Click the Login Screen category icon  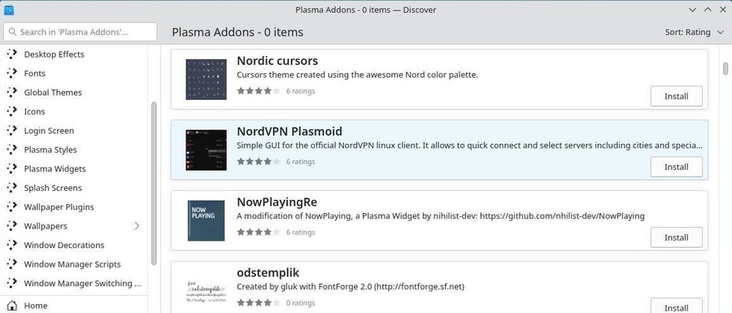click(12, 131)
